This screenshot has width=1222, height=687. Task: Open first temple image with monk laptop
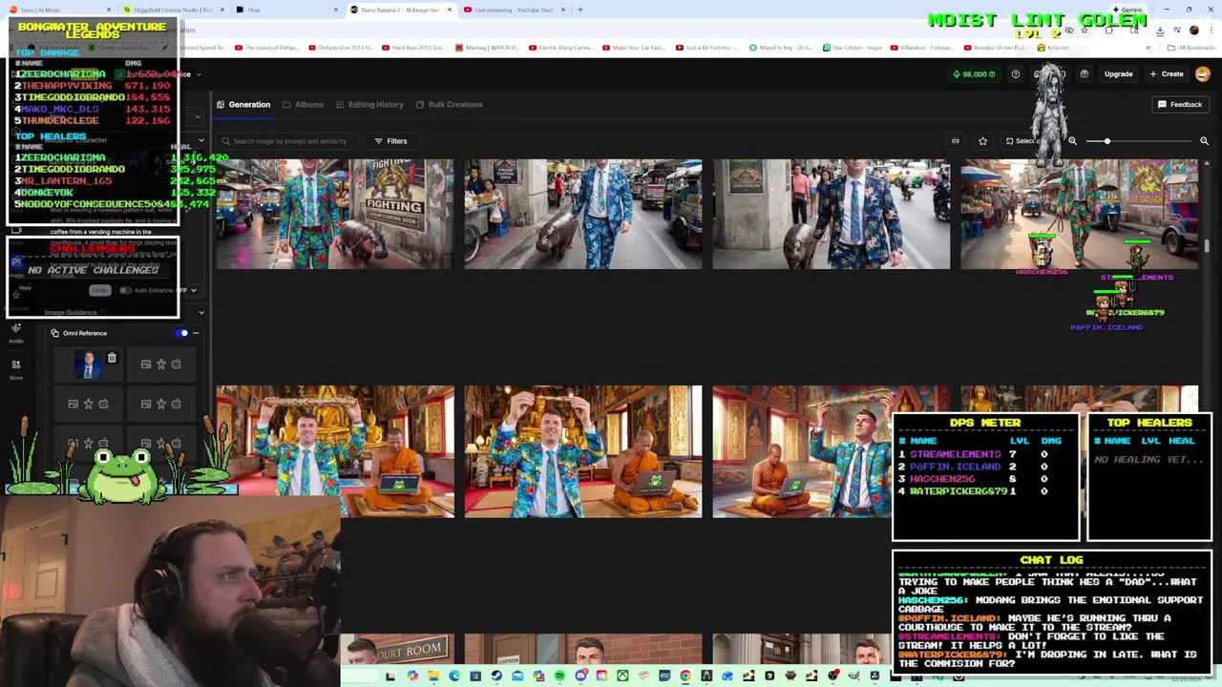coord(335,451)
